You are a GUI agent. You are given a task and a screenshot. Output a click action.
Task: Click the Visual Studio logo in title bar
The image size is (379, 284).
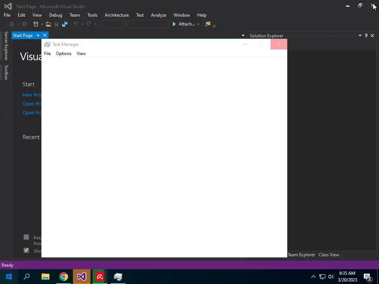pyautogui.click(x=8, y=6)
